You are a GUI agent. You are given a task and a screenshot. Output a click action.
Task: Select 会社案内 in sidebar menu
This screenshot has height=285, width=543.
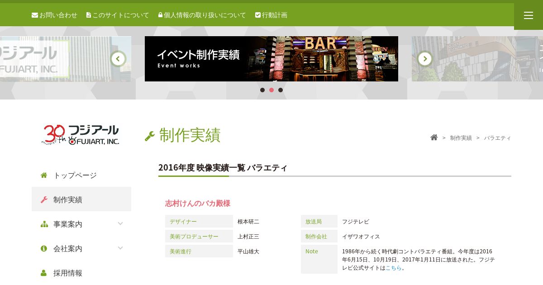pyautogui.click(x=81, y=248)
